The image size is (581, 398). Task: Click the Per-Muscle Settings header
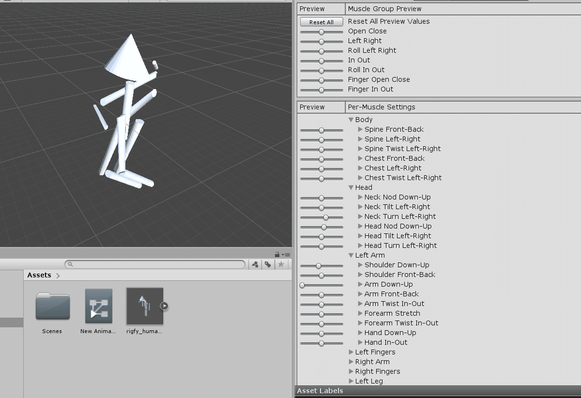click(382, 107)
